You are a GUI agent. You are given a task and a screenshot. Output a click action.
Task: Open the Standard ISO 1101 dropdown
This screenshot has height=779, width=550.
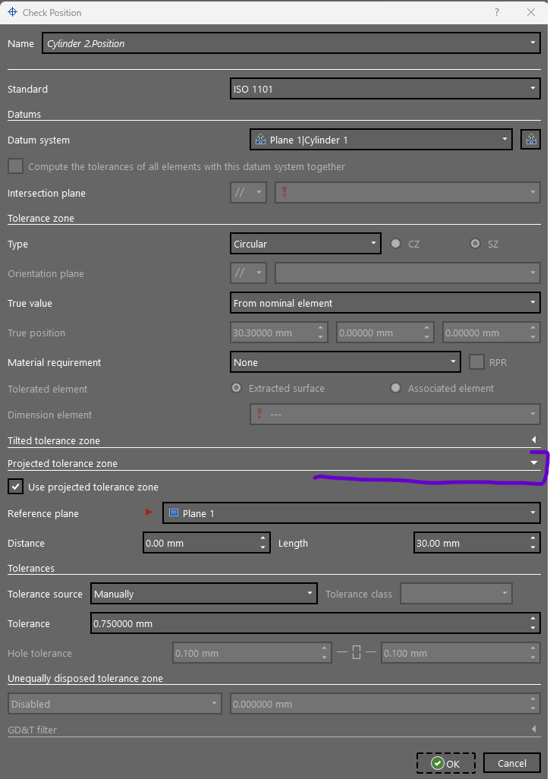tap(385, 90)
